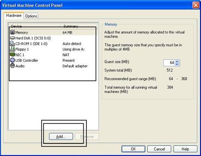Increase guest size with up arrow

[177, 61]
